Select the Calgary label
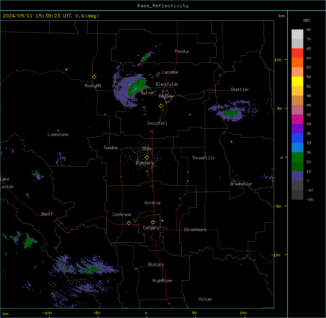Image resolution: width=326 pixels, height=318 pixels. pos(151,228)
